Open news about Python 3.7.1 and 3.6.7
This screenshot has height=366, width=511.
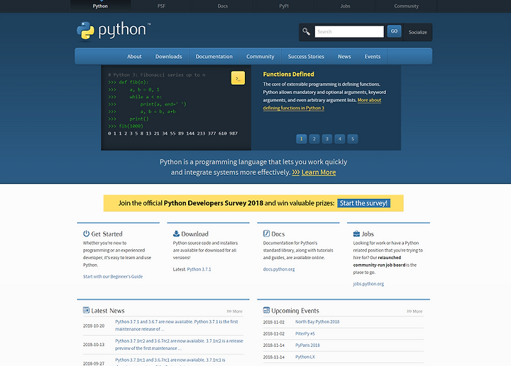[176, 325]
